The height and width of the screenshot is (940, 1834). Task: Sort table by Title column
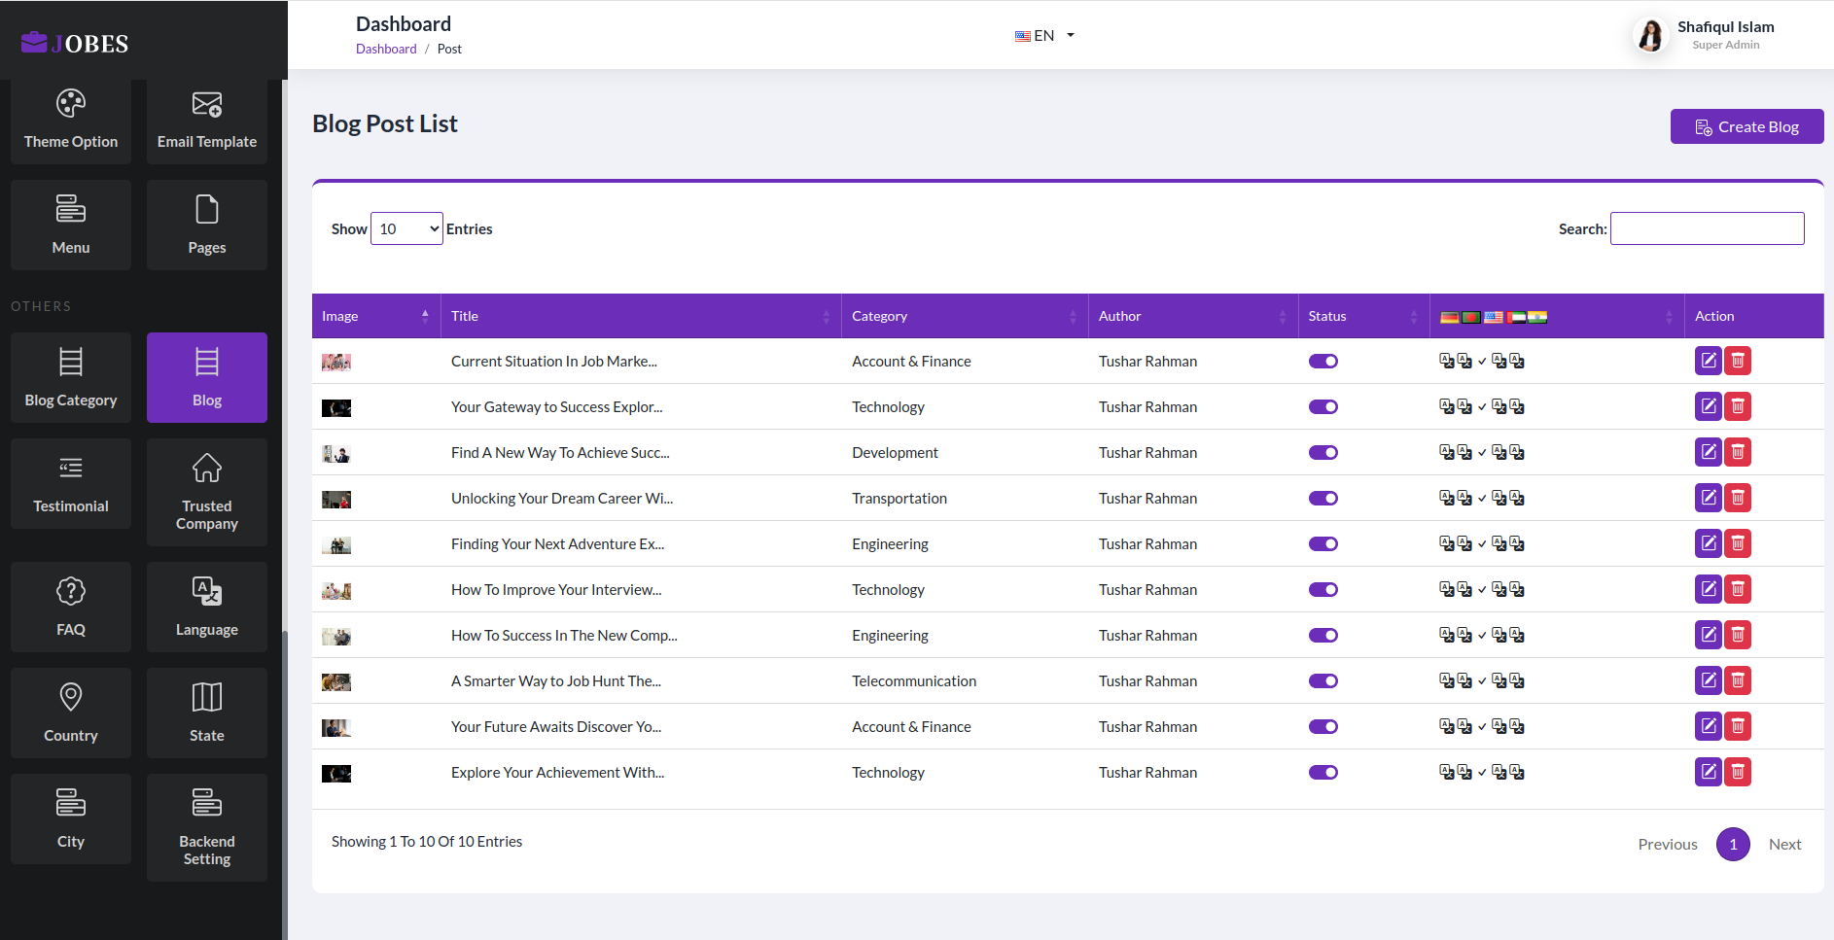(x=641, y=316)
